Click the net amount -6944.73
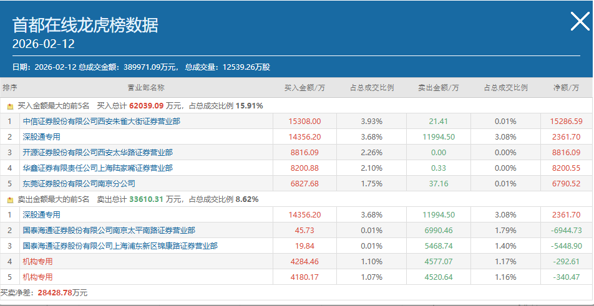 click(567, 231)
